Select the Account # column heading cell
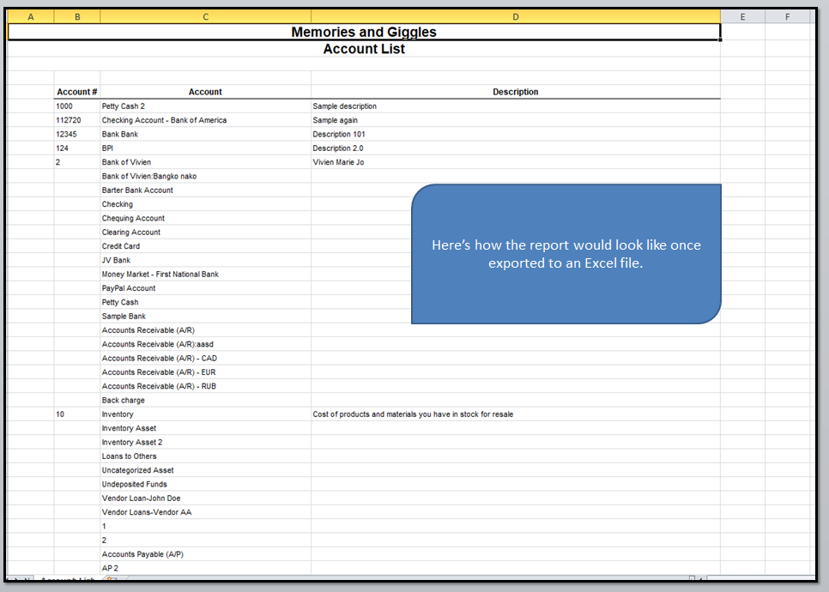Image resolution: width=829 pixels, height=592 pixels. click(76, 91)
